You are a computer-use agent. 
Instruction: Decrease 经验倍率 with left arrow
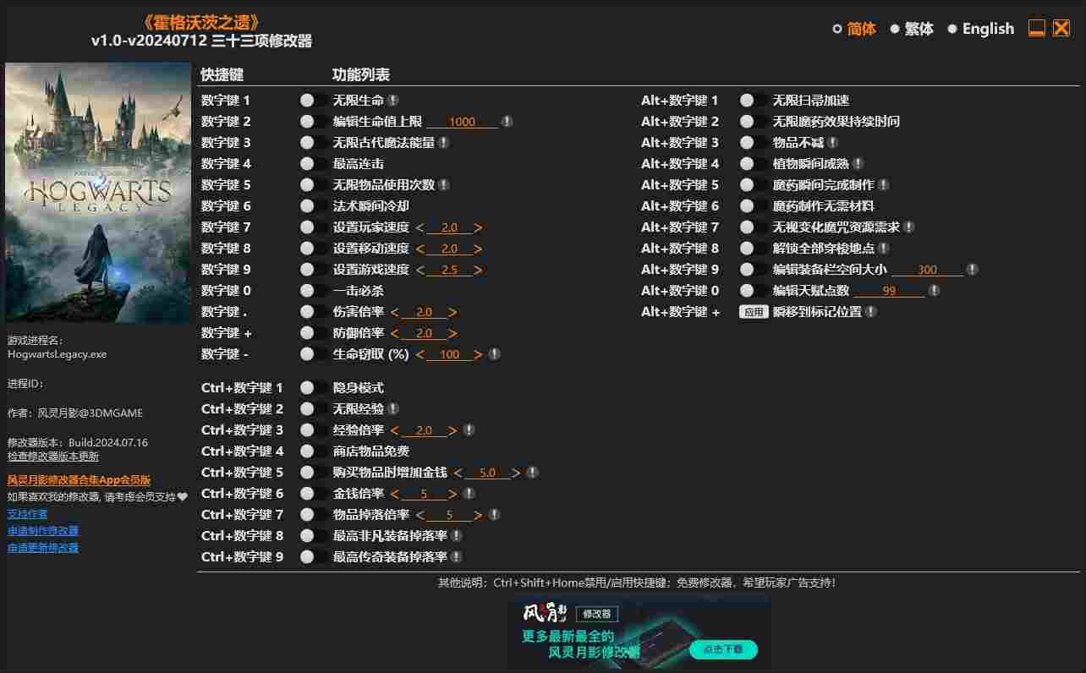(x=394, y=430)
